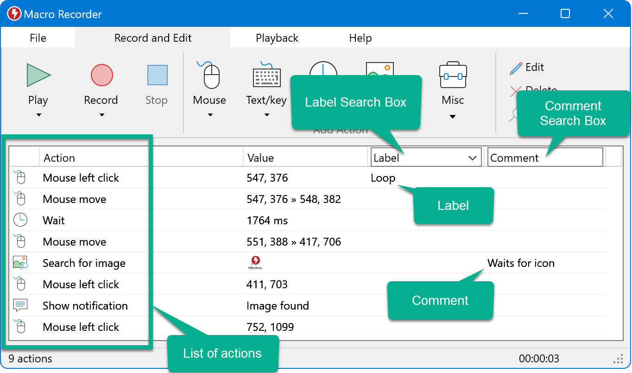Open the Label search dropdown chevron
This screenshot has width=632, height=373.
pos(473,158)
